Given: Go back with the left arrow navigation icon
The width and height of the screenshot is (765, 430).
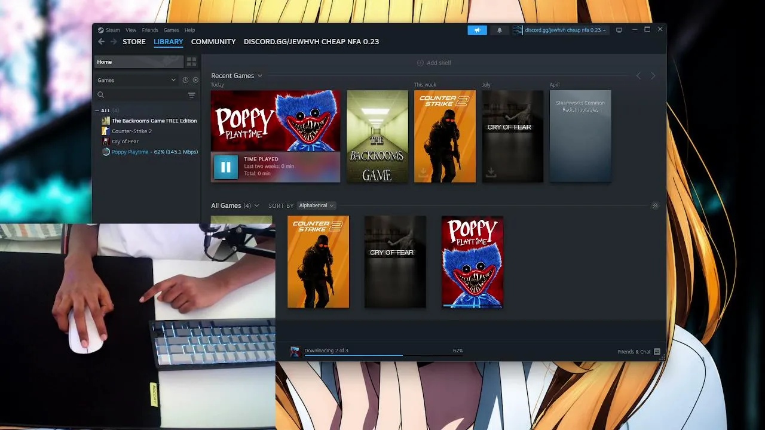Looking at the screenshot, I should [x=101, y=42].
